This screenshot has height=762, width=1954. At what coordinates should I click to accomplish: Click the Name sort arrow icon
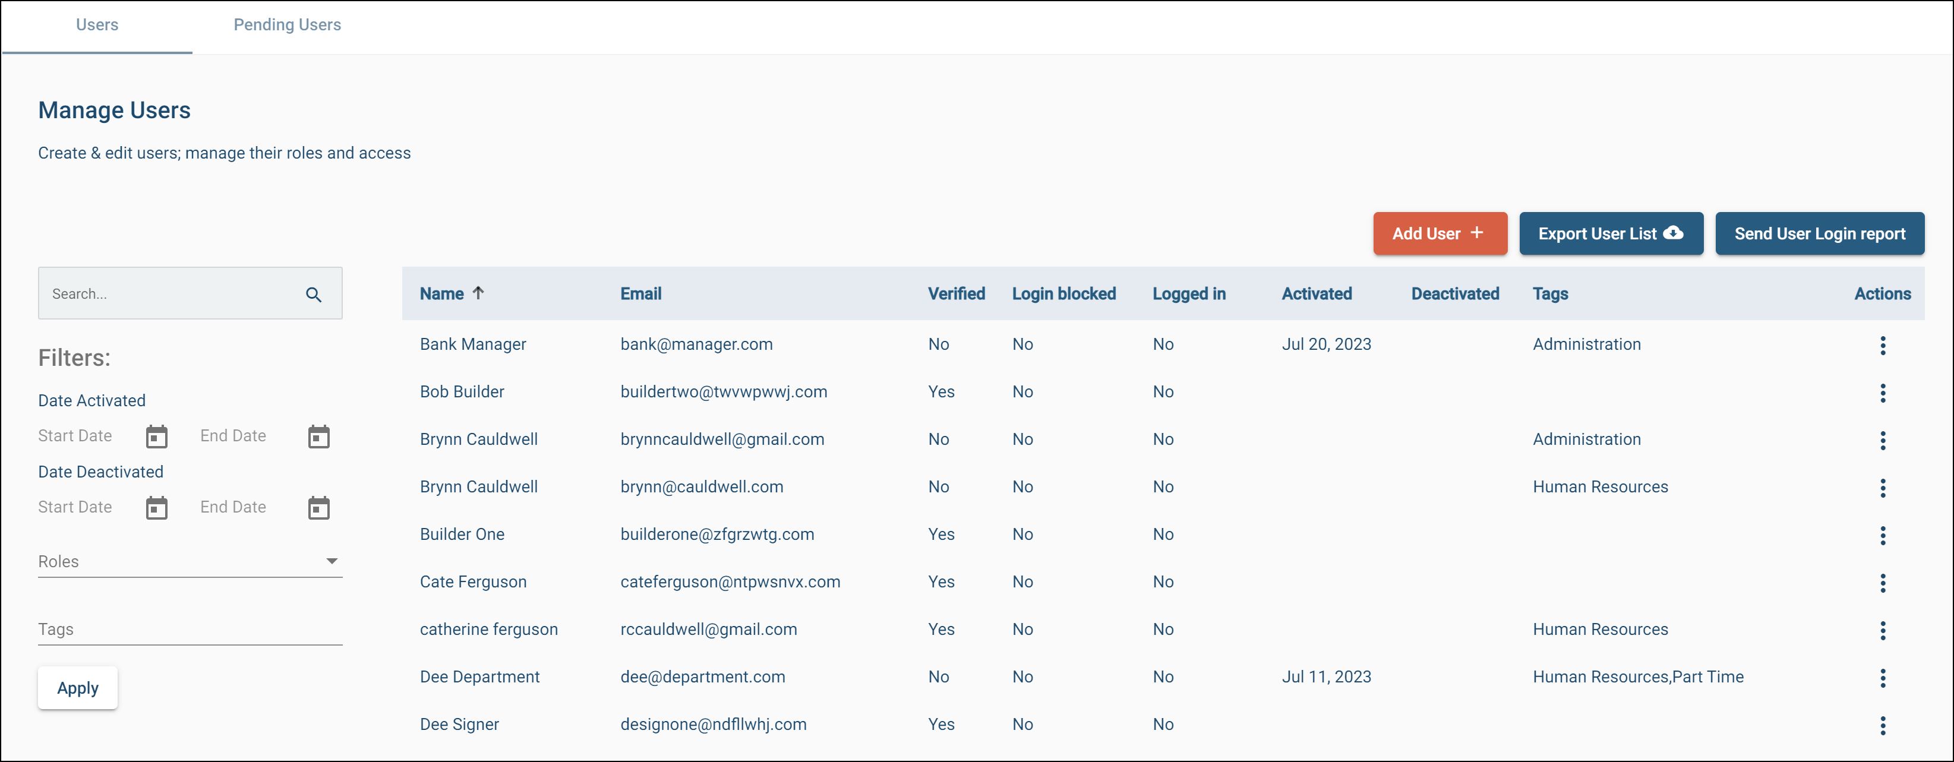478,293
